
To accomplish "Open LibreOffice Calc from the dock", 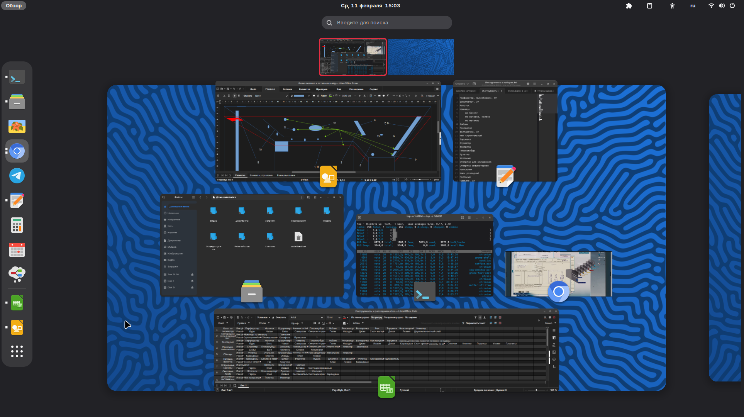I will pyautogui.click(x=17, y=303).
